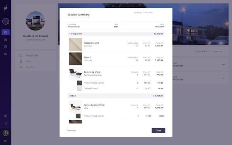Image resolution: width=232 pixels, height=145 pixels.
Task: Open the notifications bell icon
Action: [x=6, y=123]
